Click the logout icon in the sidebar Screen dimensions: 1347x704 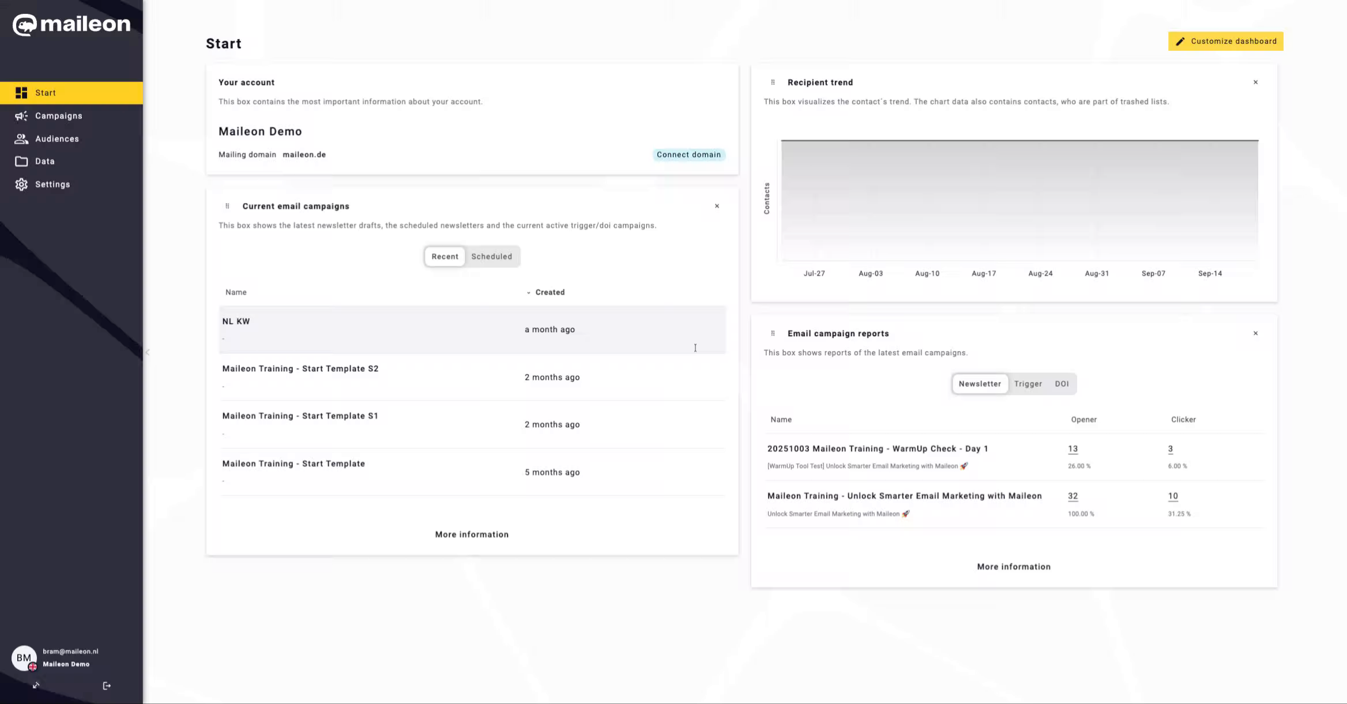107,686
